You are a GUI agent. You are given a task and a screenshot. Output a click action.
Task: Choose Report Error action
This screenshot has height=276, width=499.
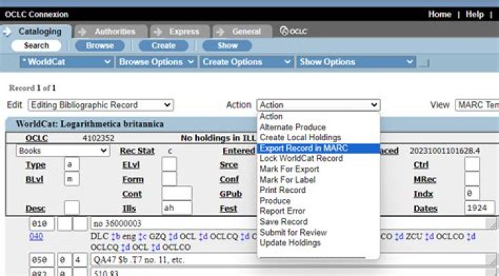(x=318, y=211)
